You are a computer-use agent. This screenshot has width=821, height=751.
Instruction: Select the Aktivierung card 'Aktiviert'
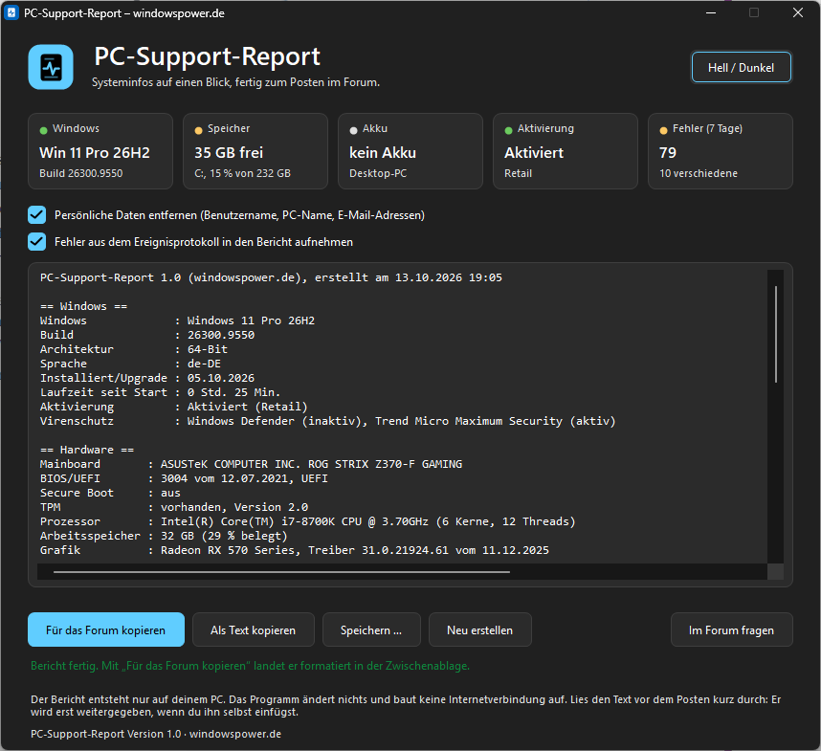click(x=566, y=151)
